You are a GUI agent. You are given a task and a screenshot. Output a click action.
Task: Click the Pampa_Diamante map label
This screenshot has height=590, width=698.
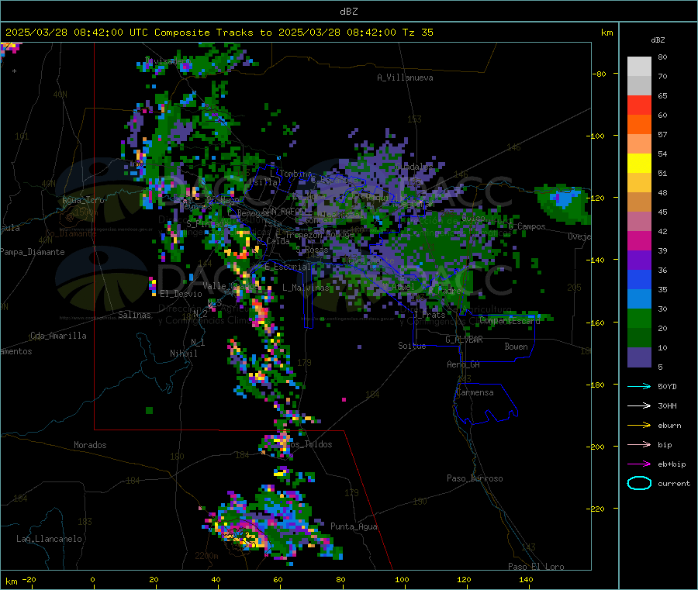click(x=32, y=252)
